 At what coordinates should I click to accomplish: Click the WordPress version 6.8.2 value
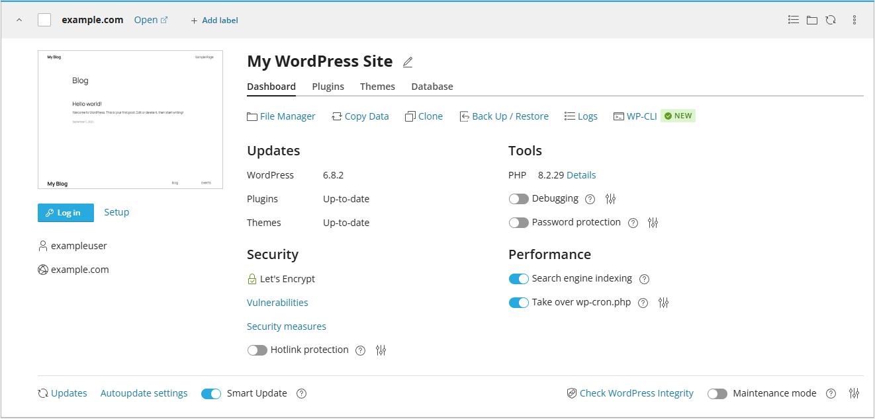click(x=333, y=175)
